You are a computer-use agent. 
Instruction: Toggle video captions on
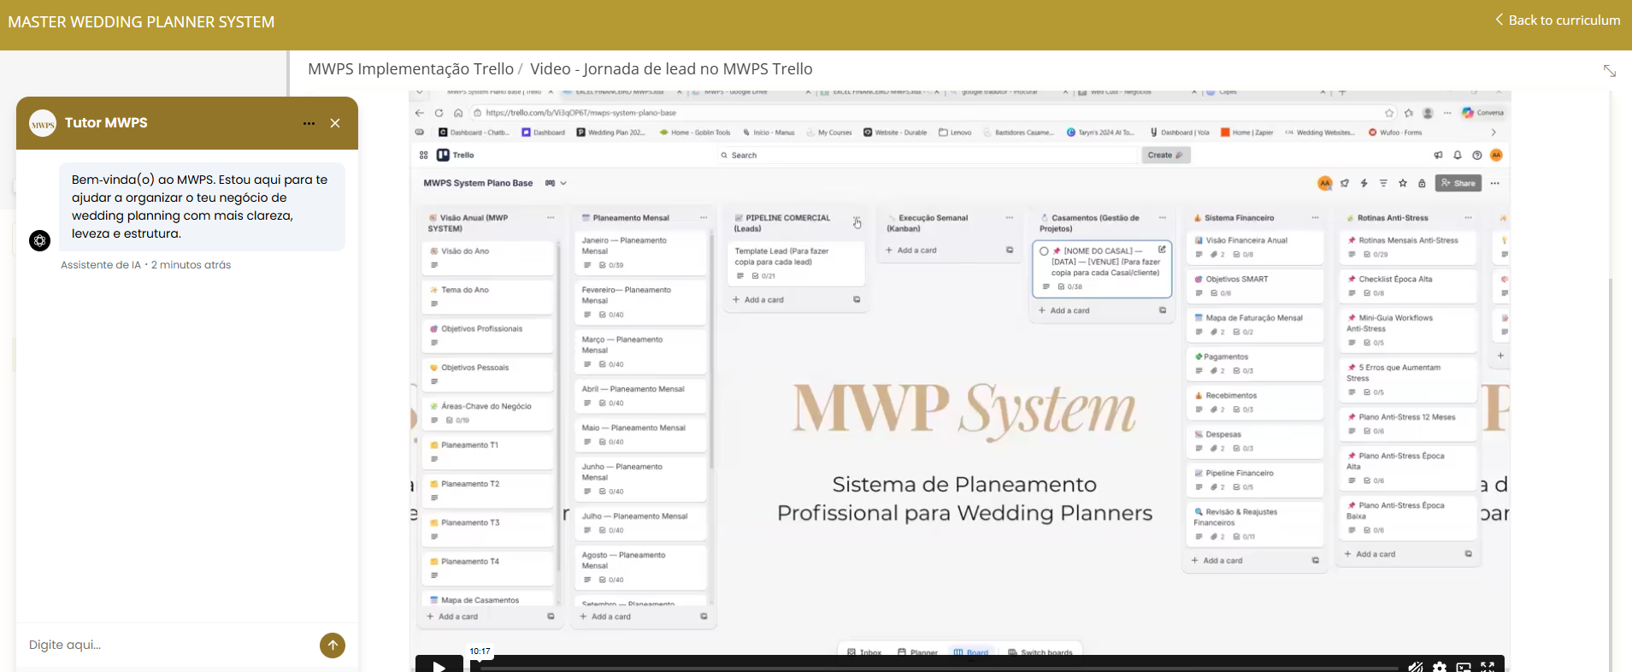[x=1416, y=667]
